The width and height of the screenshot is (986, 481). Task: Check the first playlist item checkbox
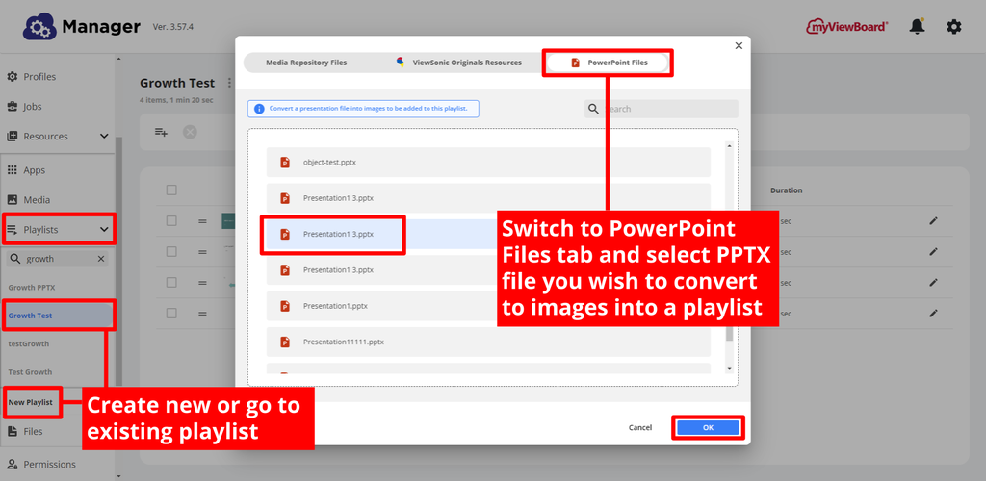pyautogui.click(x=171, y=221)
